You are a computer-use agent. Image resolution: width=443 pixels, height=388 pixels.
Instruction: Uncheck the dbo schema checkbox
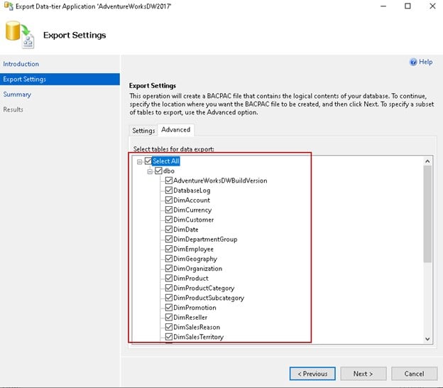159,171
